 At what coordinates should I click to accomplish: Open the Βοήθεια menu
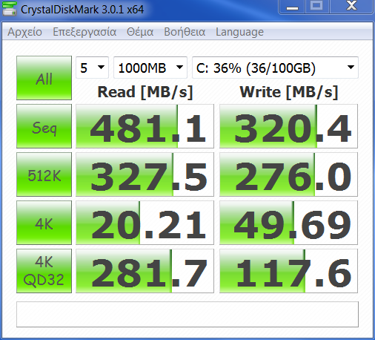pos(185,32)
